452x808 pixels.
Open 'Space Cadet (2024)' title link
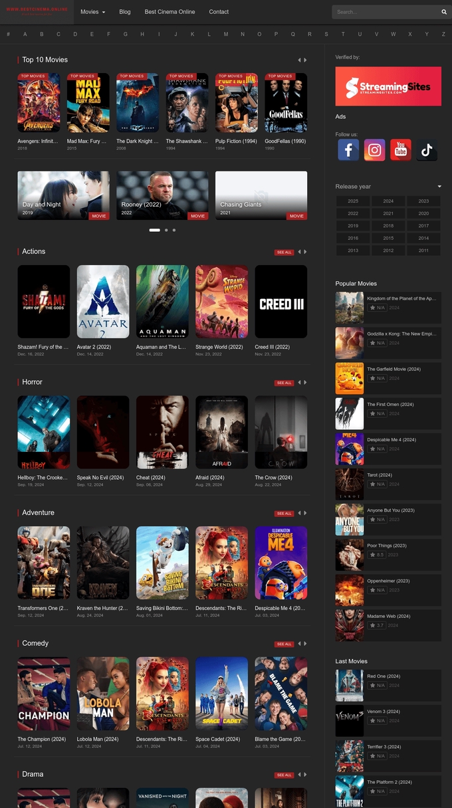218,739
